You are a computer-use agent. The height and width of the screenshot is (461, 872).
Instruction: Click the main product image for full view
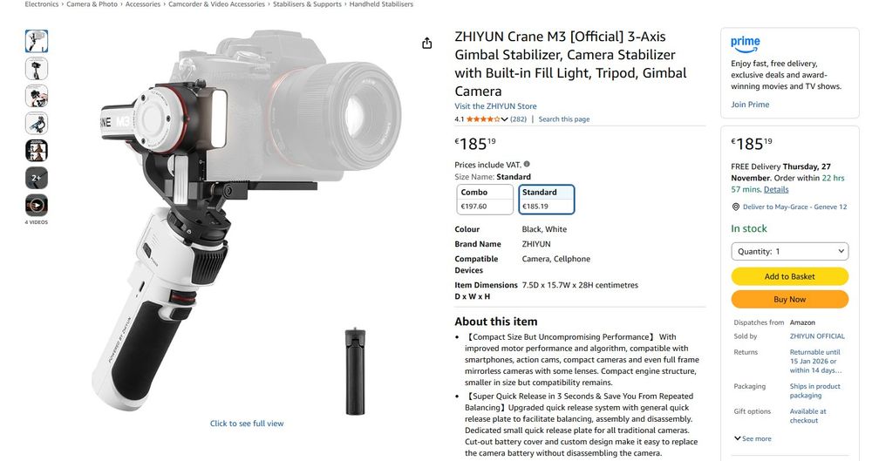(247, 222)
